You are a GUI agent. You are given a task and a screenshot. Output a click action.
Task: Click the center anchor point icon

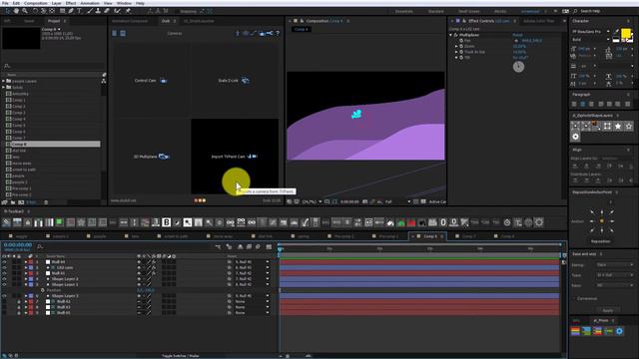[602, 221]
